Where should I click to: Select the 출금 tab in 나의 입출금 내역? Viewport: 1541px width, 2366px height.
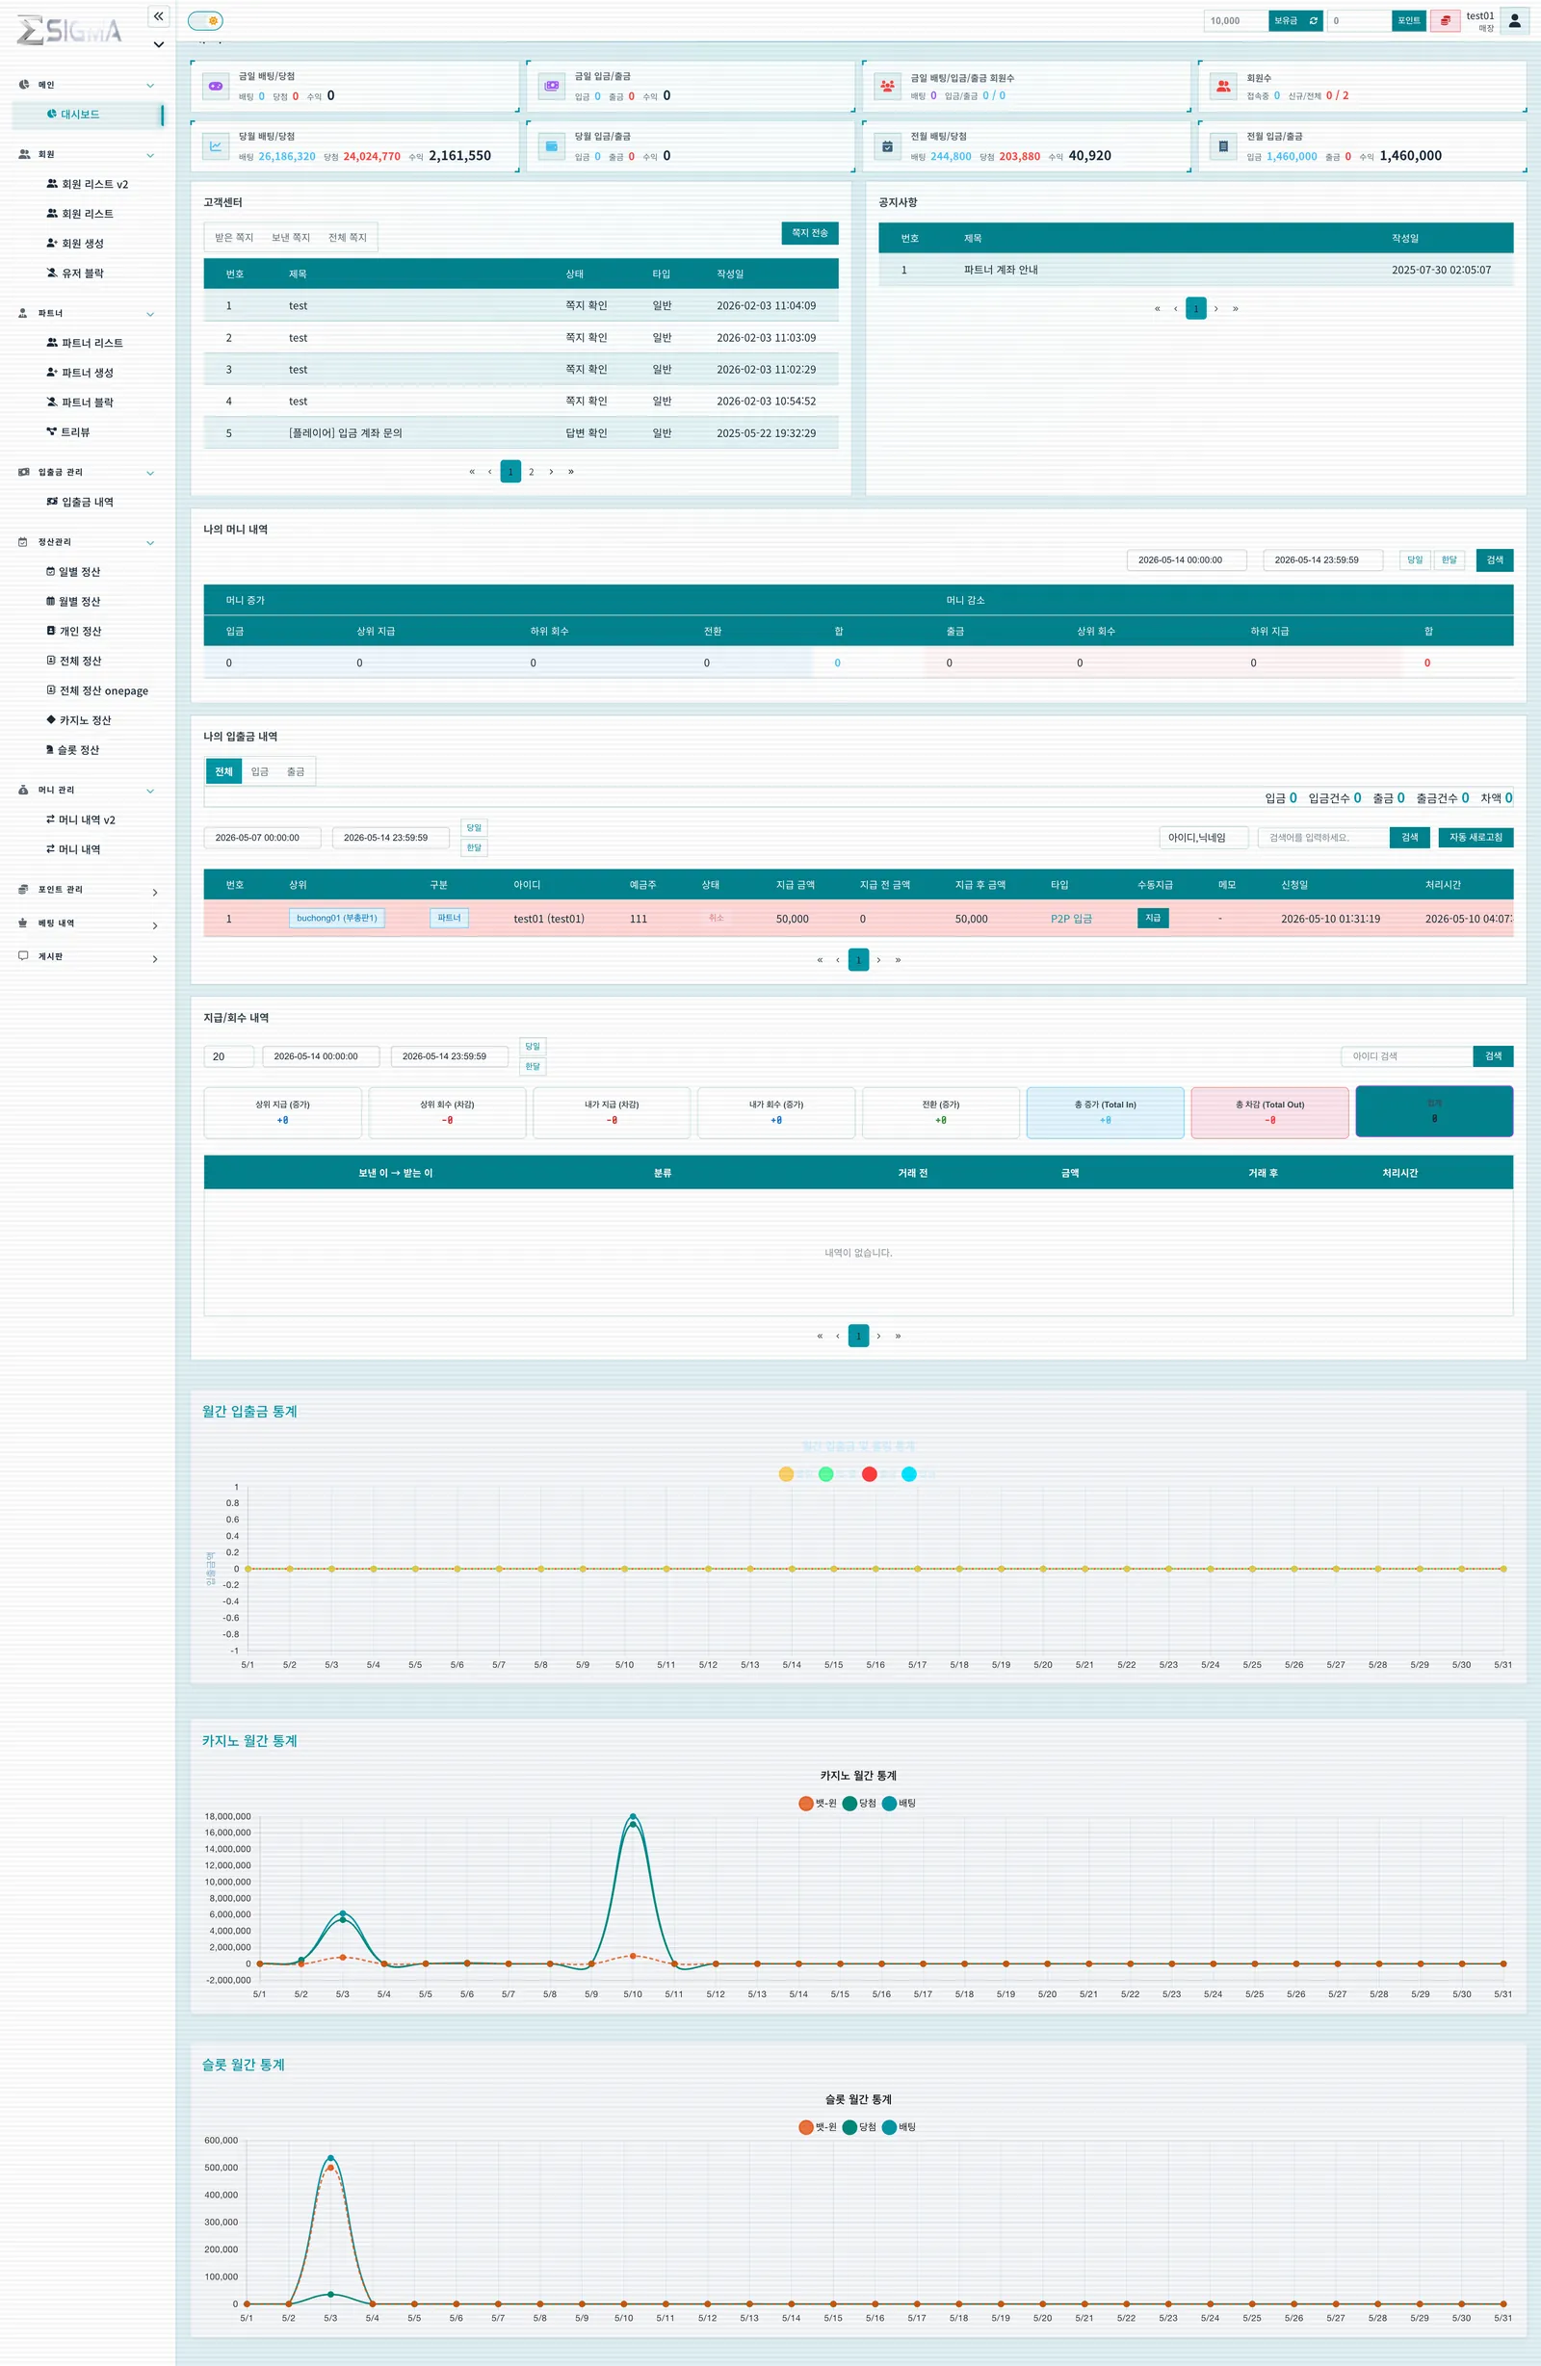coord(296,772)
